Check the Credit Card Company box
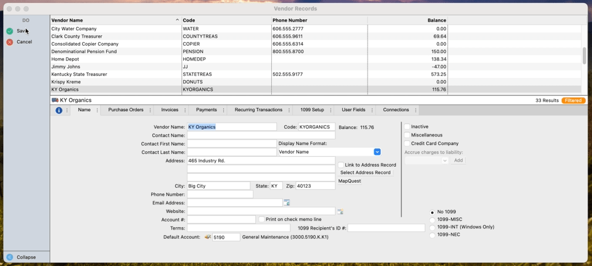Screen dimensions: 592x266 coord(407,143)
